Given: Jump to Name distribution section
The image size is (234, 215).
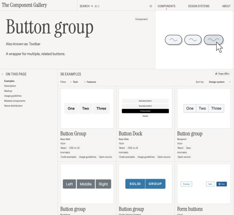Looking at the screenshot, I should (x=13, y=106).
